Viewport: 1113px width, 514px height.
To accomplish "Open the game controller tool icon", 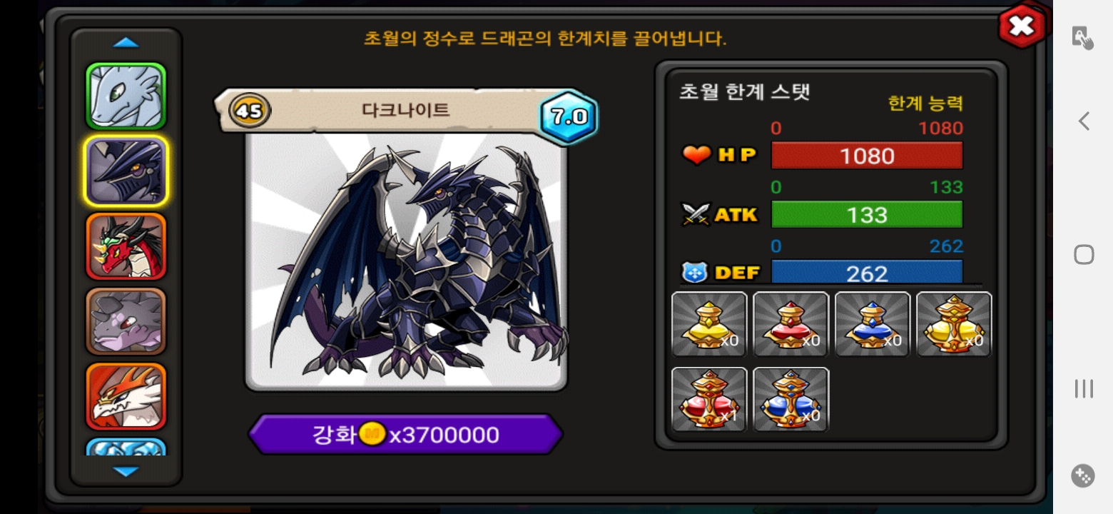I will [x=1083, y=475].
